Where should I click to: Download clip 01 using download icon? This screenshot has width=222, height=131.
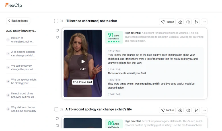coord(180,22)
